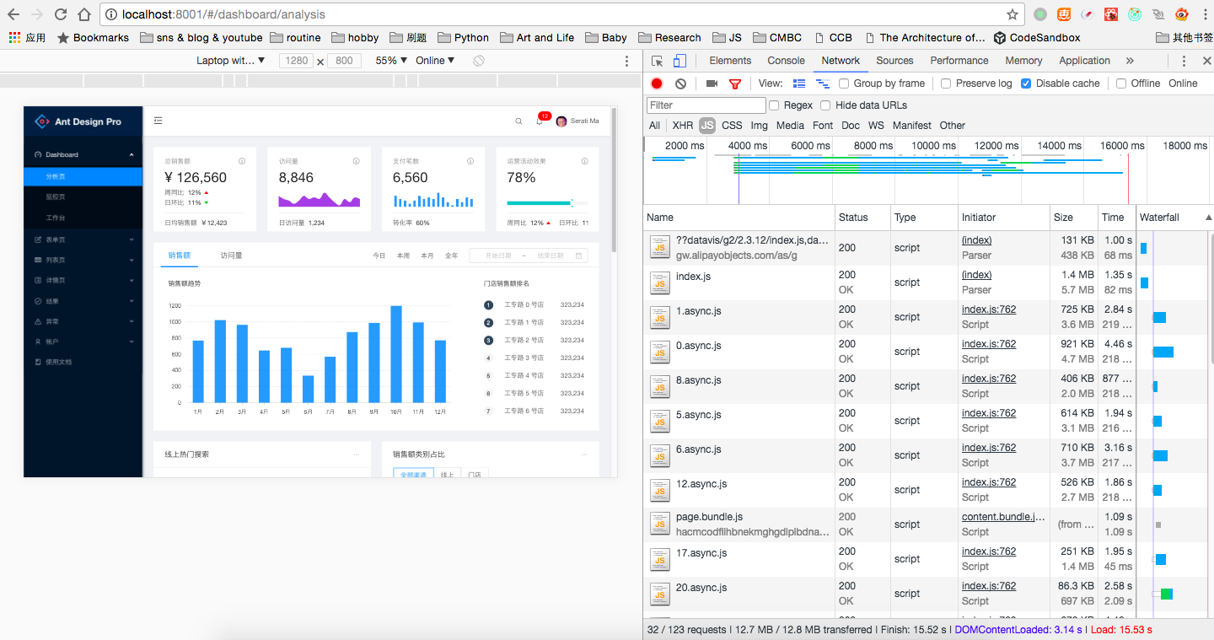Click the (index) initiator for index.js

976,275
